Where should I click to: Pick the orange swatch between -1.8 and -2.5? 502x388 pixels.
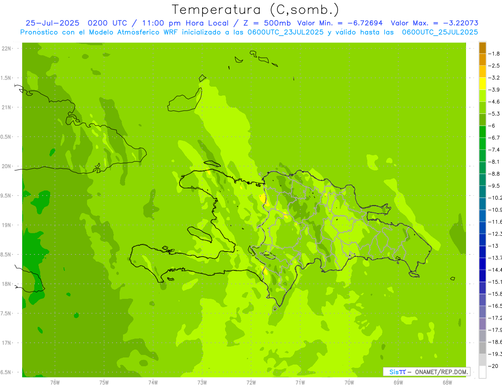482,60
